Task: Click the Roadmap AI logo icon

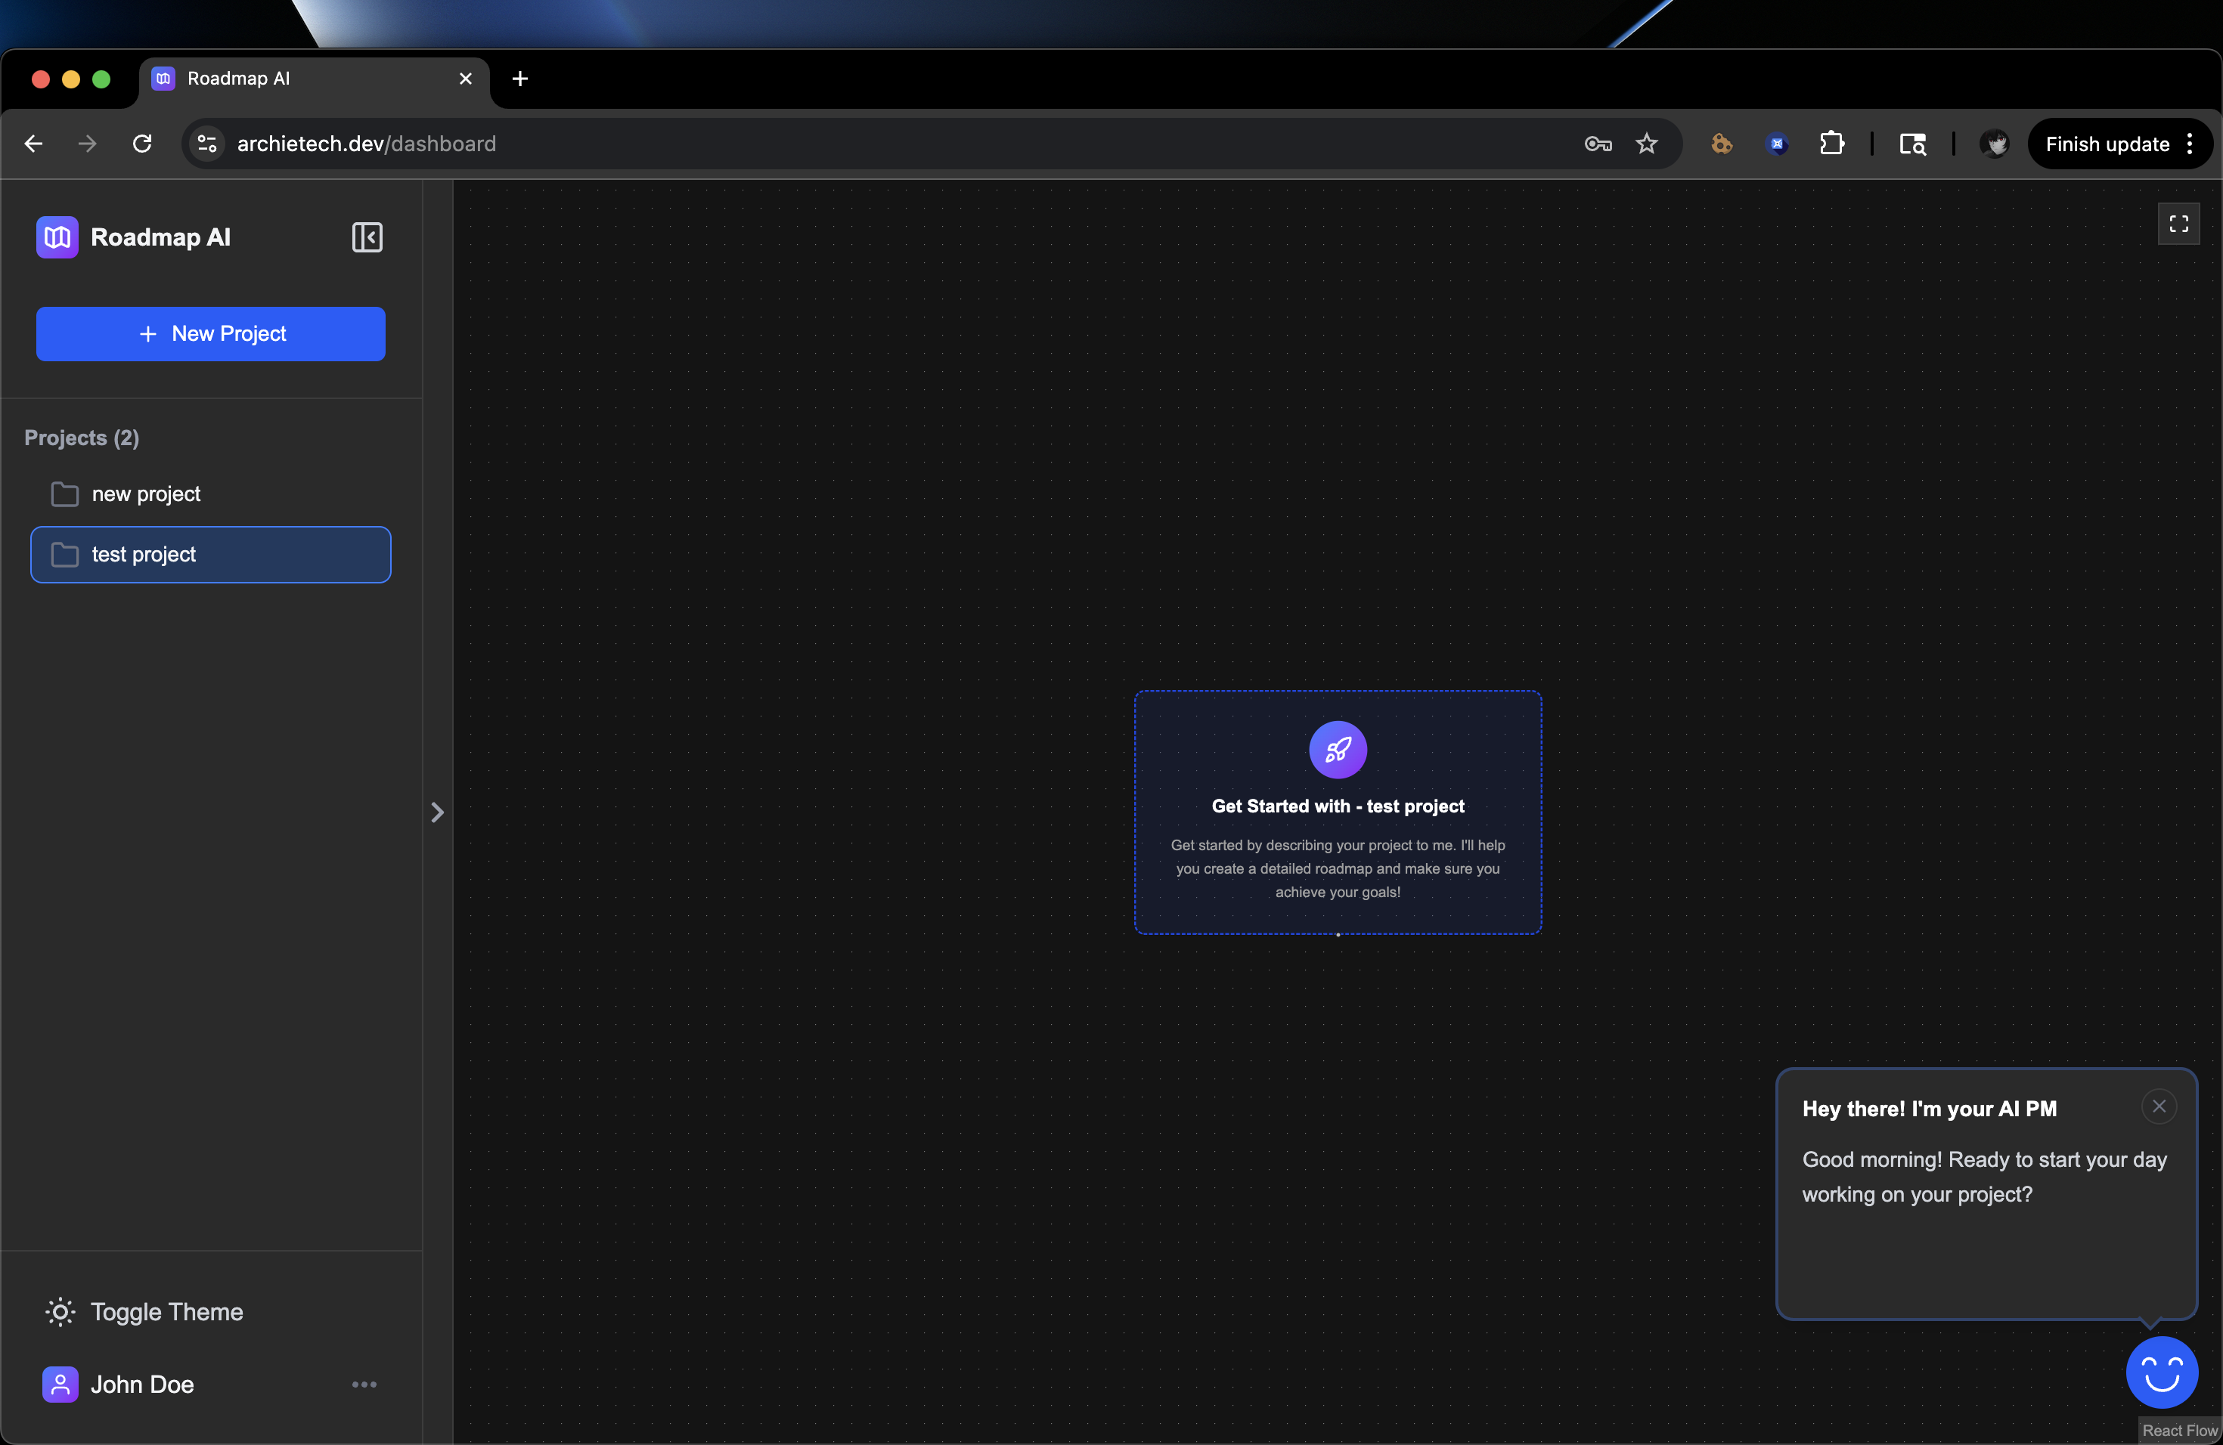Action: click(57, 237)
